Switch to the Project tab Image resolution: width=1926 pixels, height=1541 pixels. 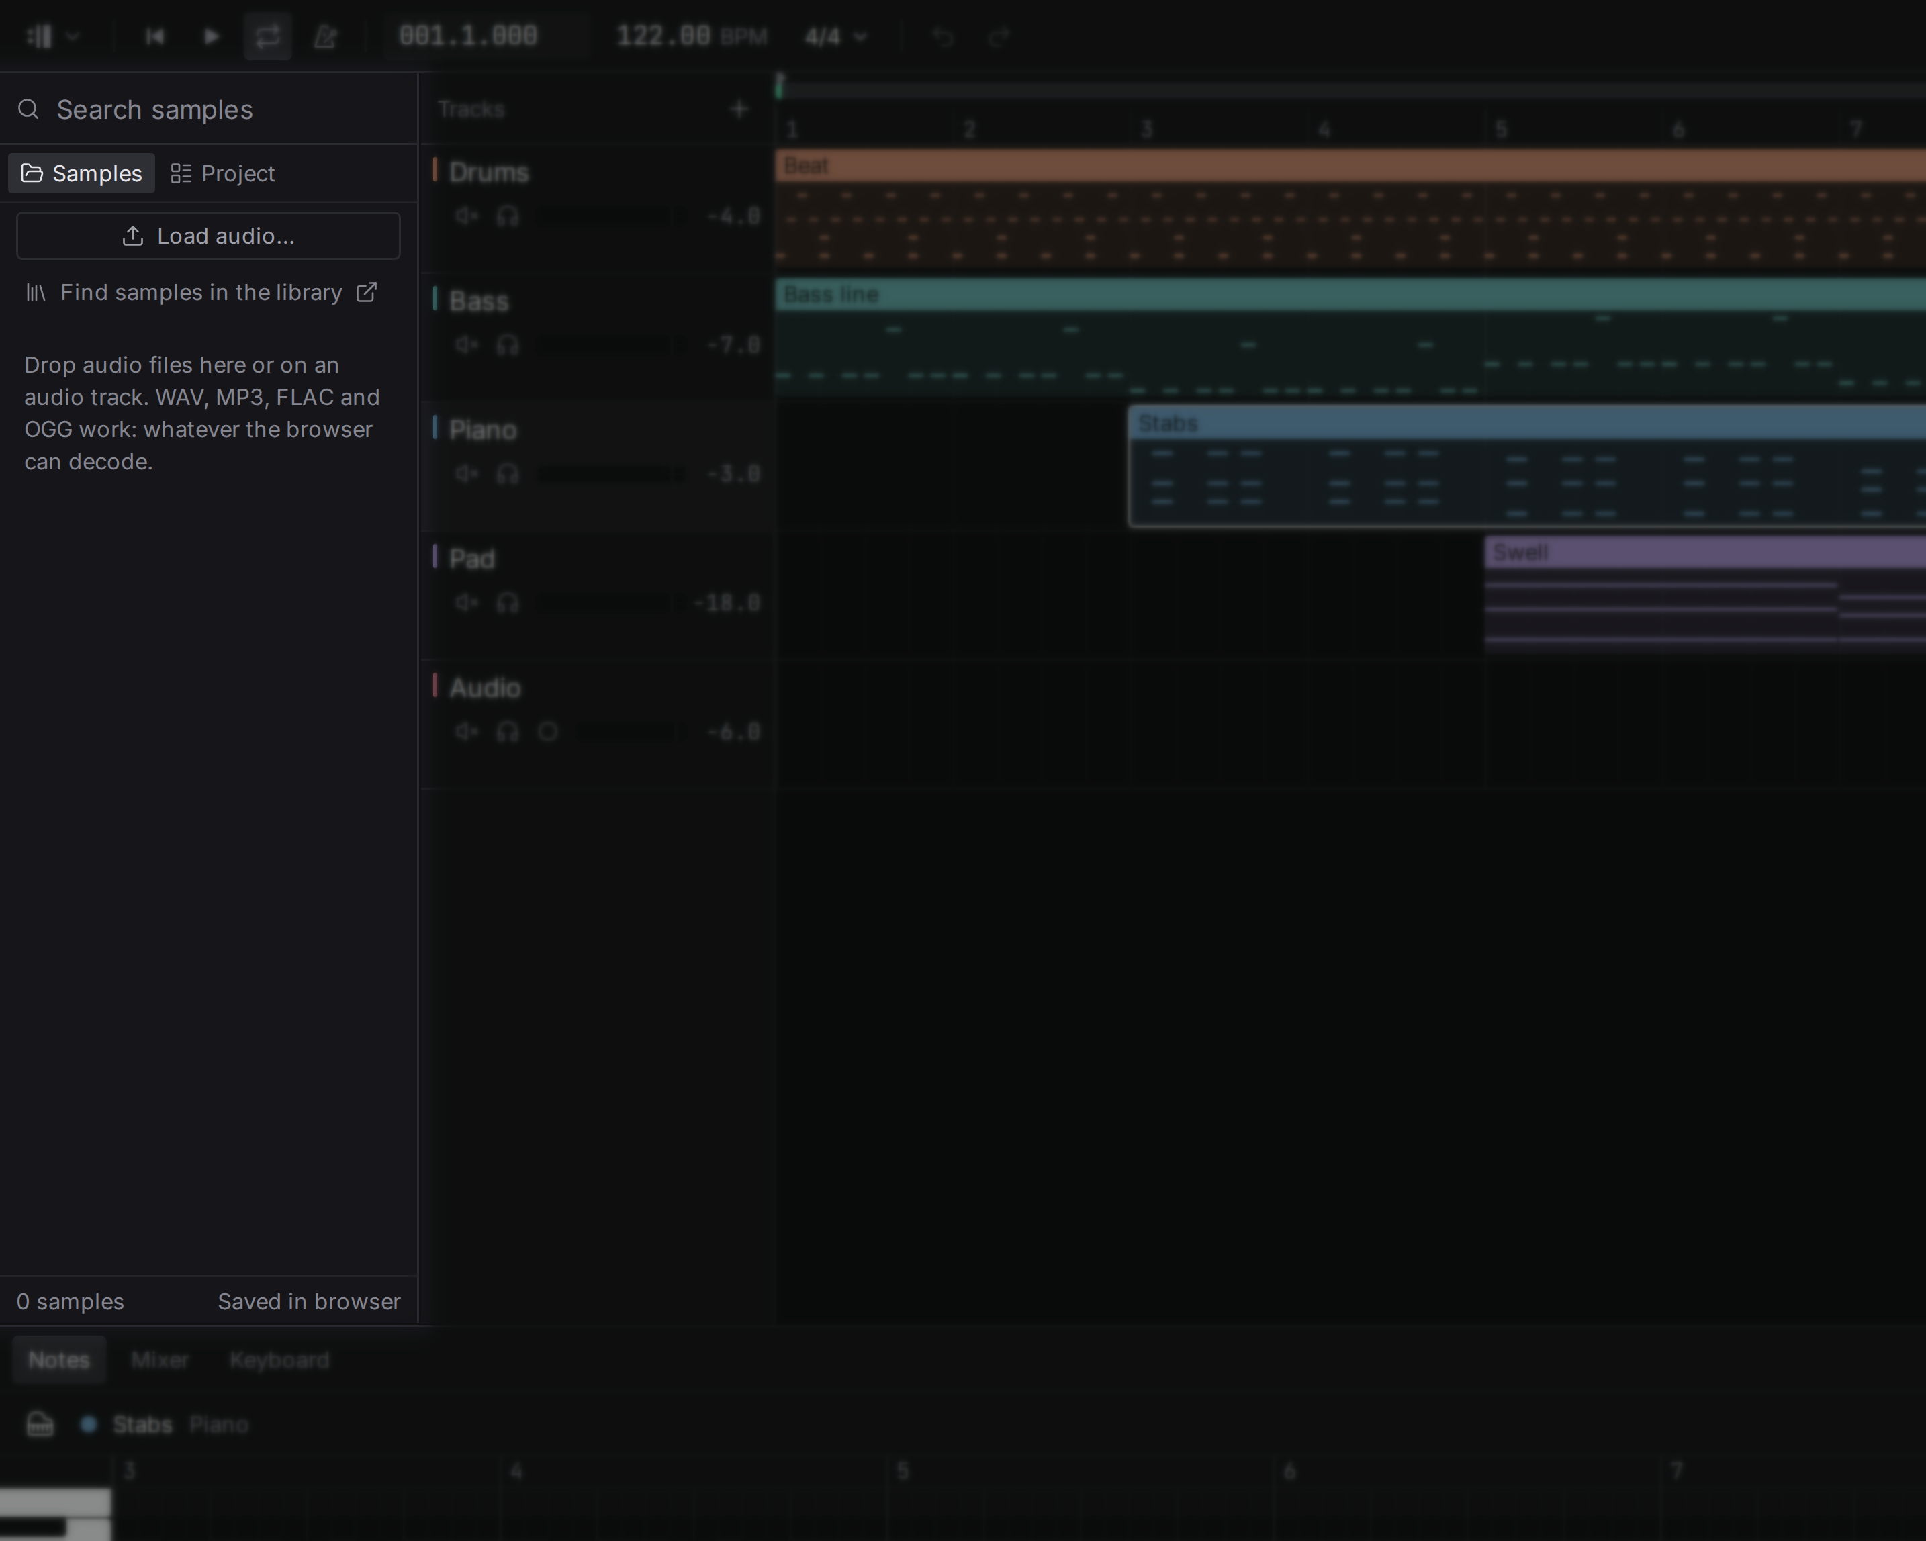[x=224, y=173]
